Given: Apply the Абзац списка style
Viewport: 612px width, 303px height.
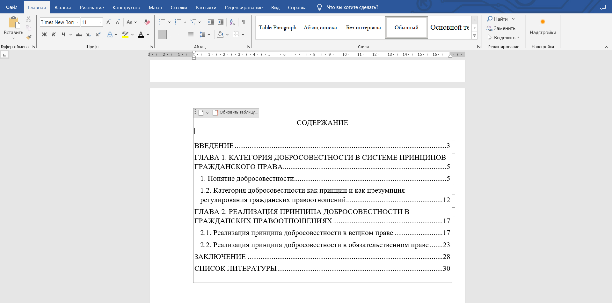Looking at the screenshot, I should [x=320, y=27].
